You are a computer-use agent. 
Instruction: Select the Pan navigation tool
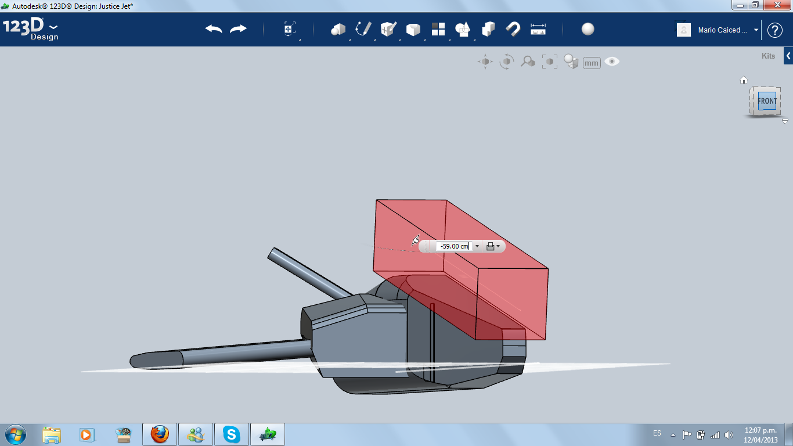pos(485,62)
